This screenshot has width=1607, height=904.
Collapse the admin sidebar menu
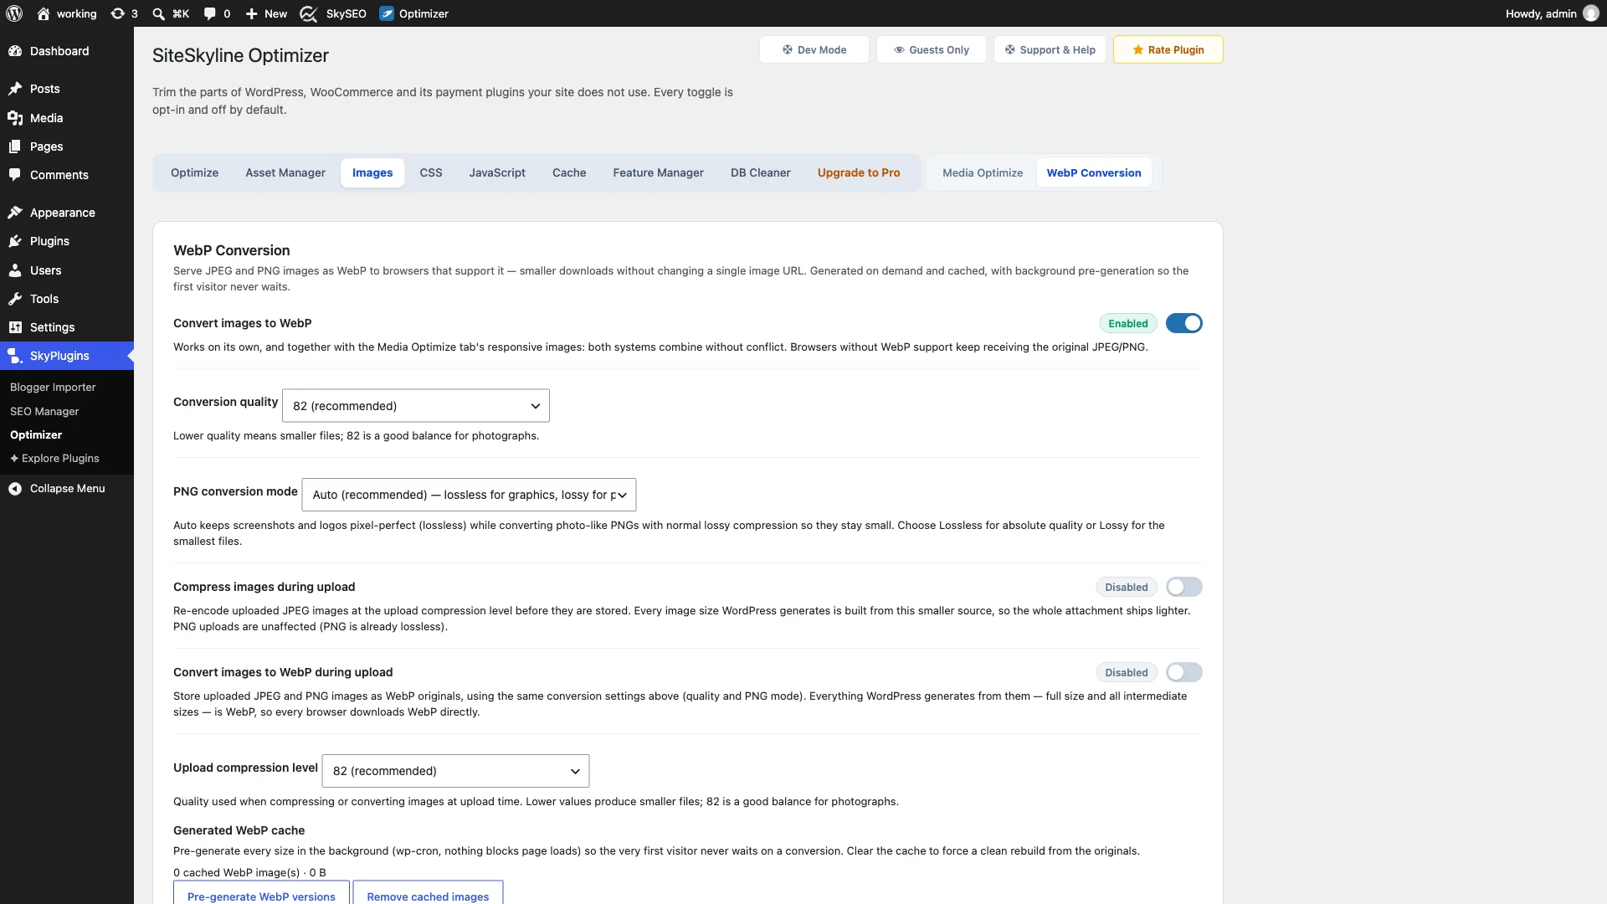pyautogui.click(x=67, y=489)
